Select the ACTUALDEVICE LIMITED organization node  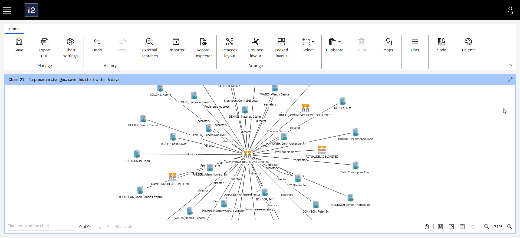(322, 150)
